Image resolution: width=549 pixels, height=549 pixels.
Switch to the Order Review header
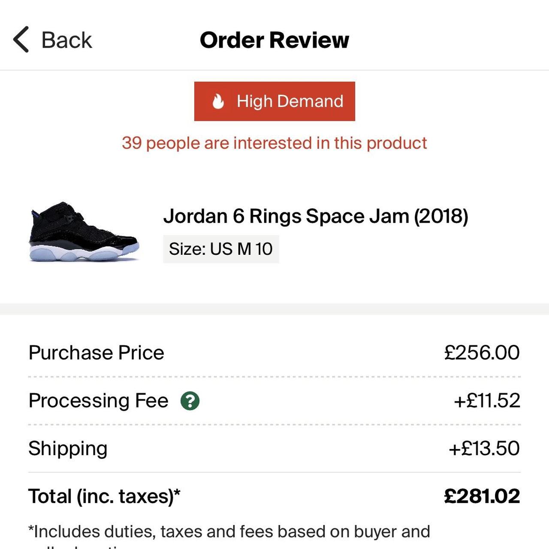click(x=274, y=40)
